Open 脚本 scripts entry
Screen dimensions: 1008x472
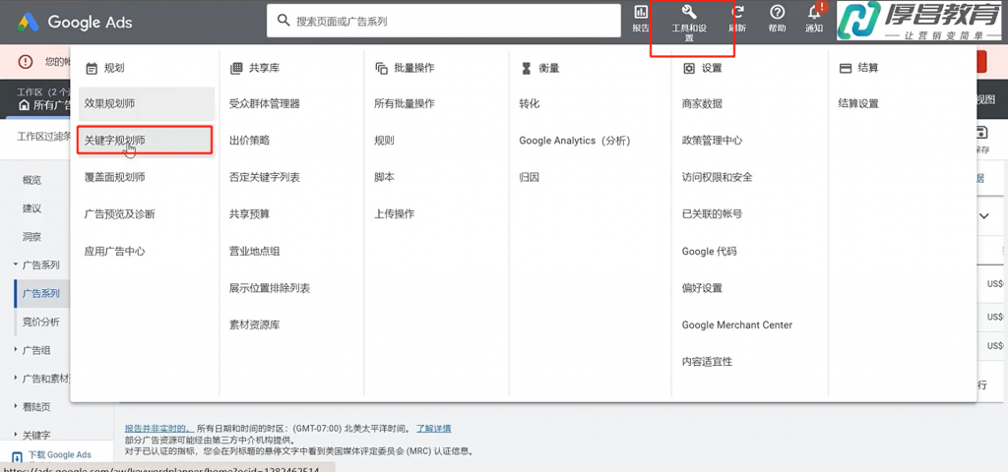pos(385,177)
